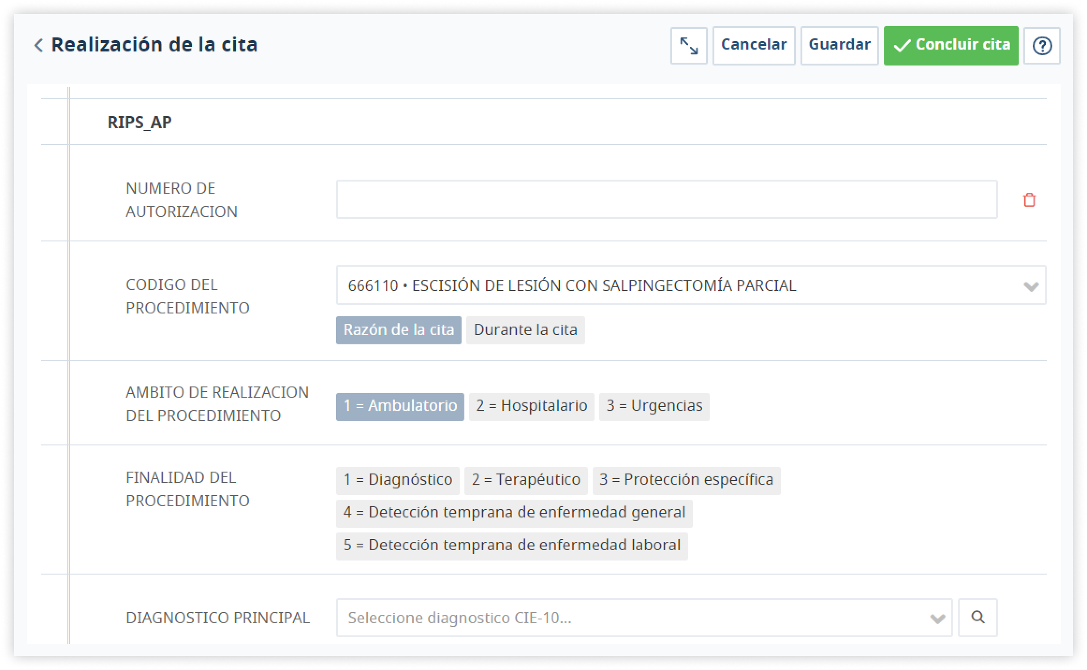Set purpose to 1 = Diagnóstico

point(397,481)
